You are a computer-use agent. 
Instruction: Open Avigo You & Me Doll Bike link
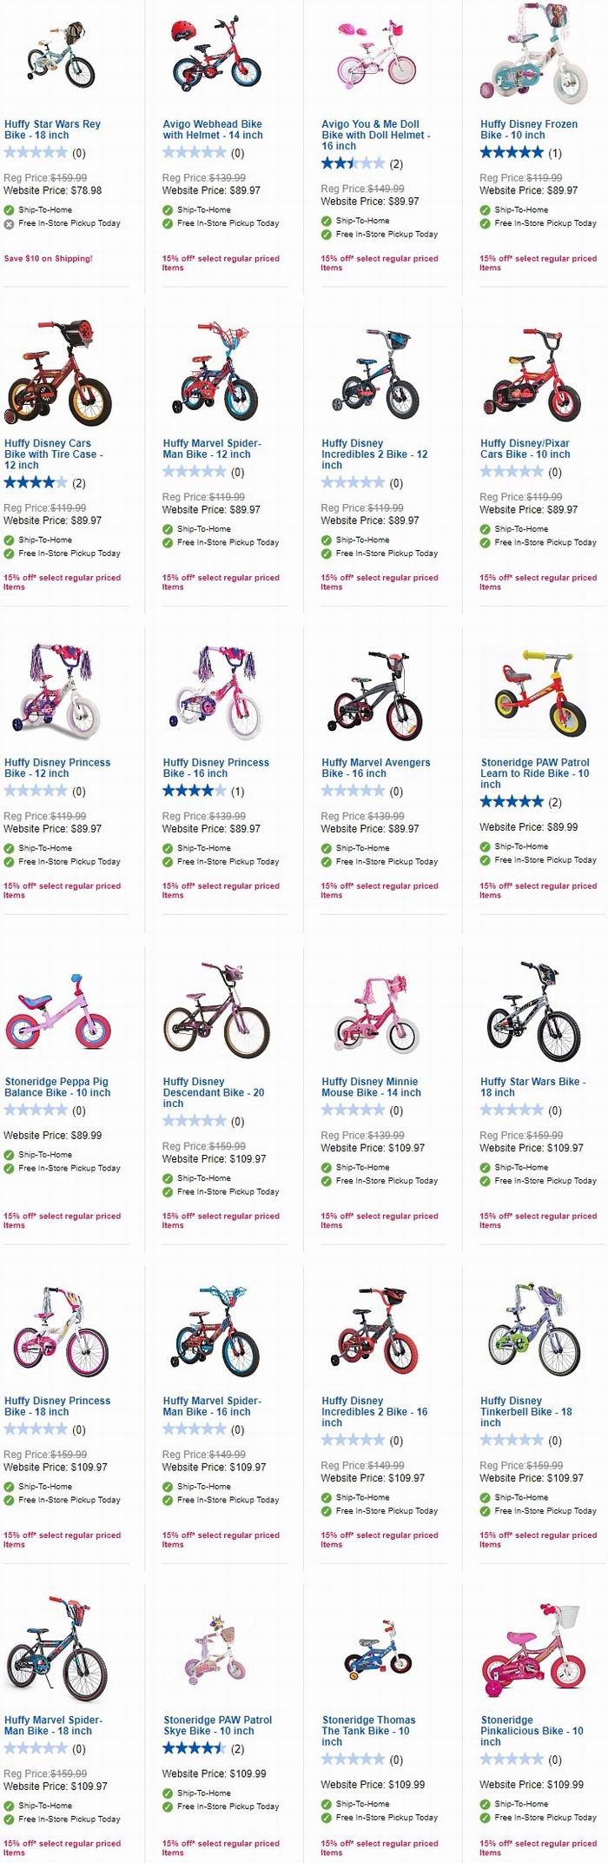(x=375, y=136)
